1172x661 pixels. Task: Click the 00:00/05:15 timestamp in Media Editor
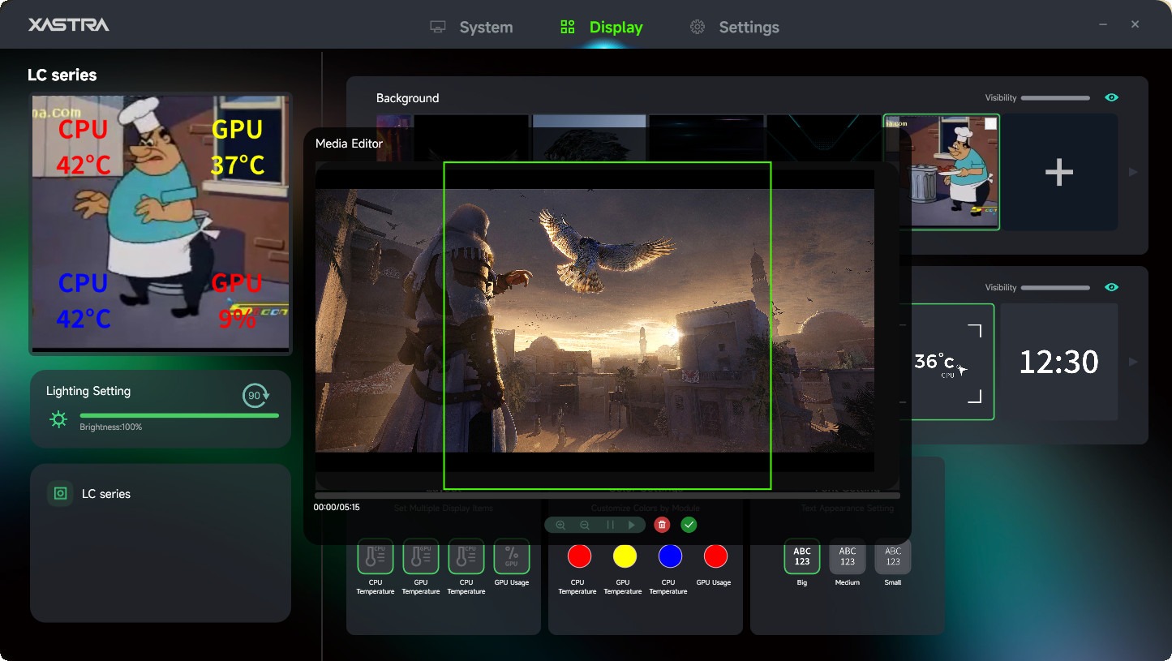click(x=337, y=508)
